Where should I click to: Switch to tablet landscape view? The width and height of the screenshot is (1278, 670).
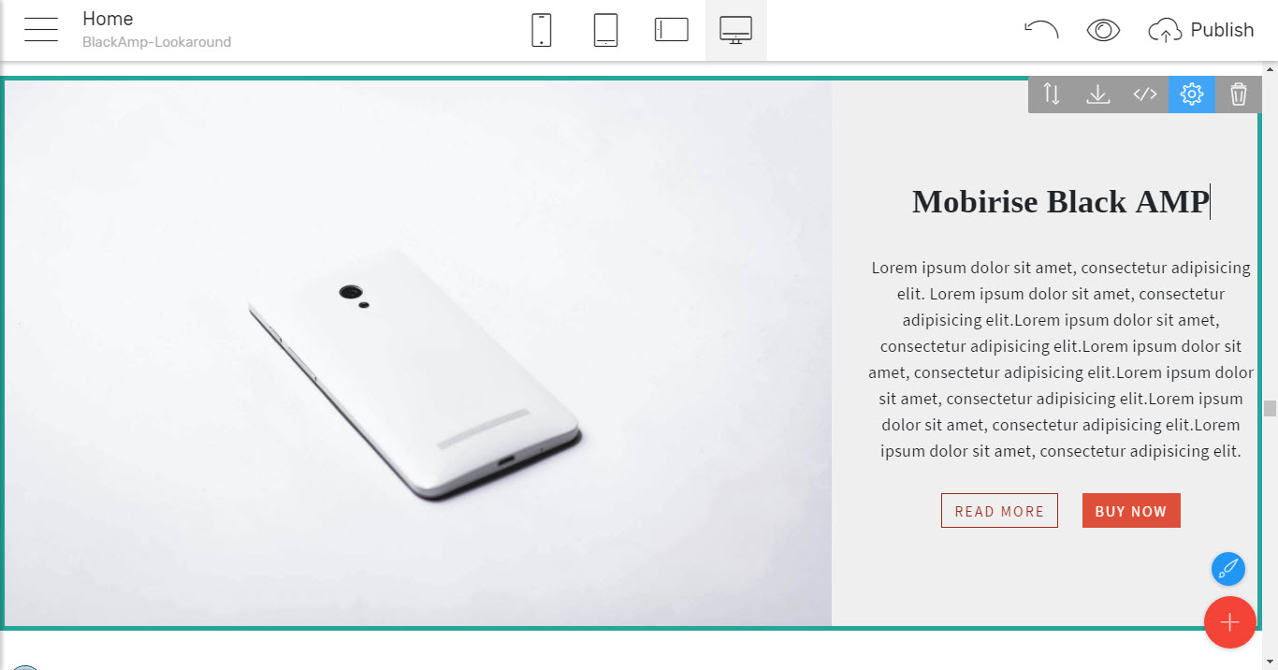click(x=672, y=30)
